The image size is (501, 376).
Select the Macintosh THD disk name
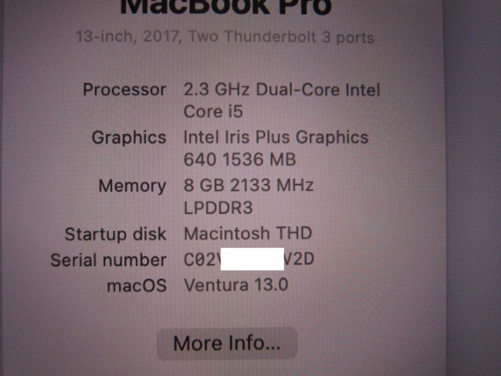(x=248, y=234)
